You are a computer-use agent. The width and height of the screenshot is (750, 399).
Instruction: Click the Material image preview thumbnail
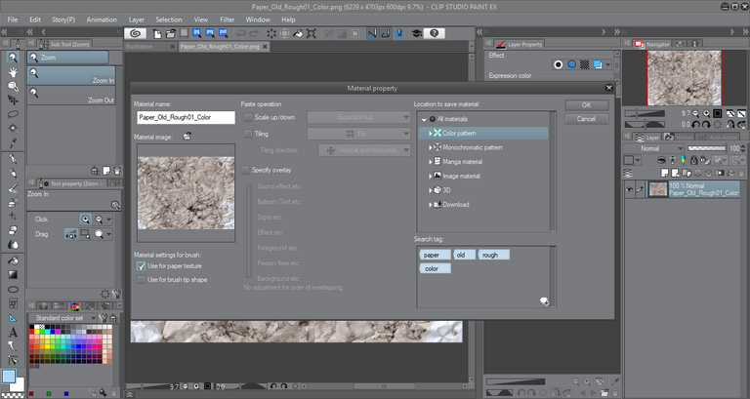(x=187, y=193)
